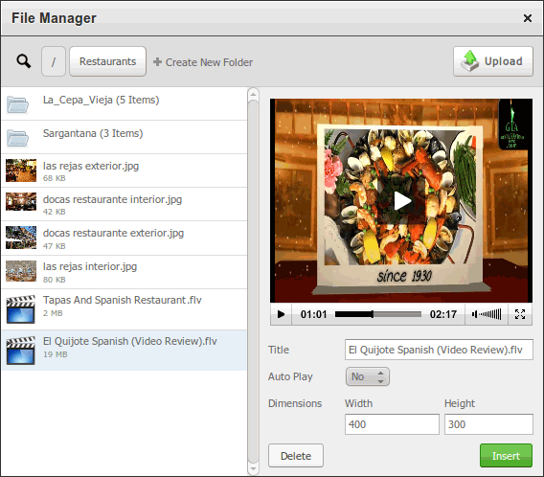
Task: Open the Sargantana folder icon
Action: [17, 138]
